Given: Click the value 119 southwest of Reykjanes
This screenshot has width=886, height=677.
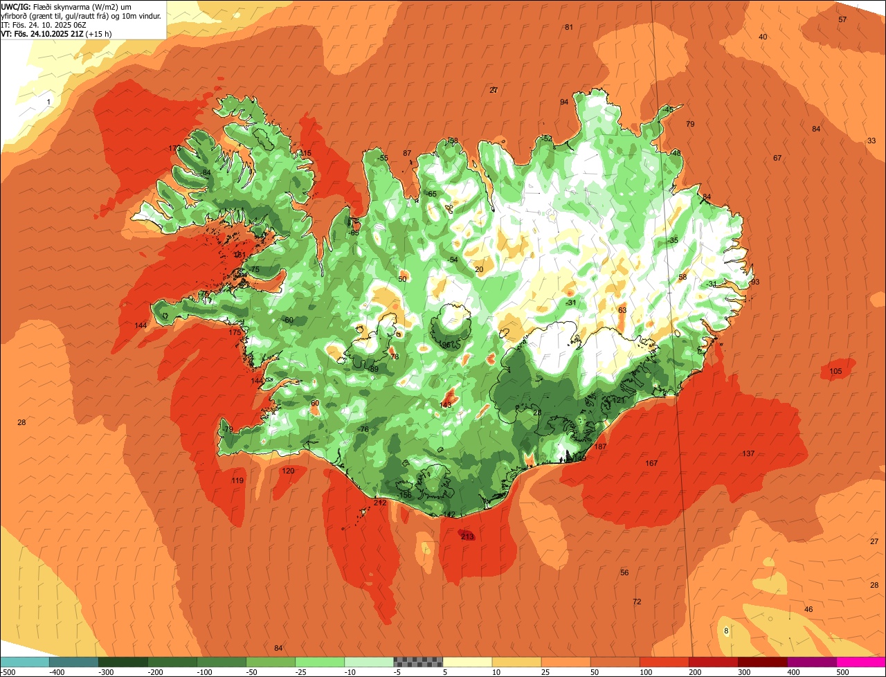Looking at the screenshot, I should click(x=237, y=480).
